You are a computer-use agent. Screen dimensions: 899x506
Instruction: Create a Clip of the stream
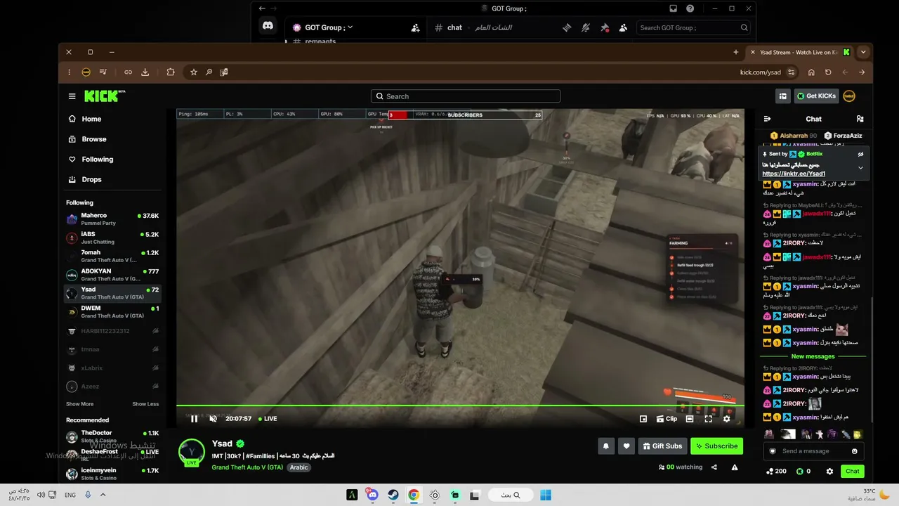[667, 419]
